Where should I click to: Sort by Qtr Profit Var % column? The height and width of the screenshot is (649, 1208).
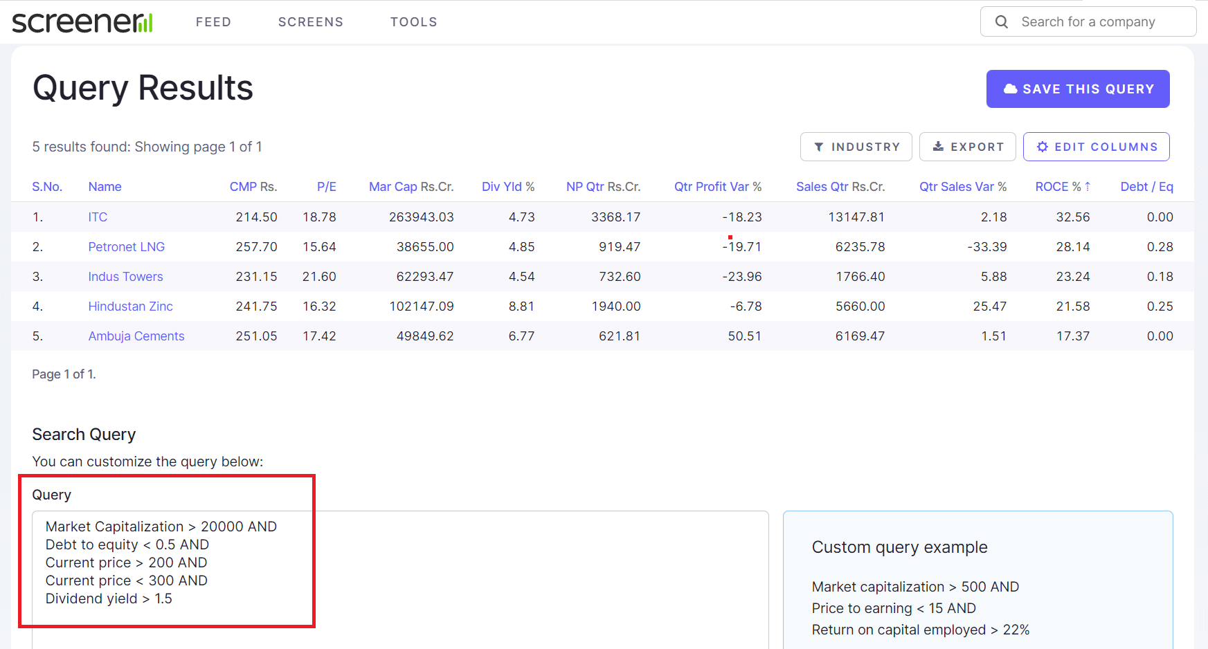click(718, 187)
